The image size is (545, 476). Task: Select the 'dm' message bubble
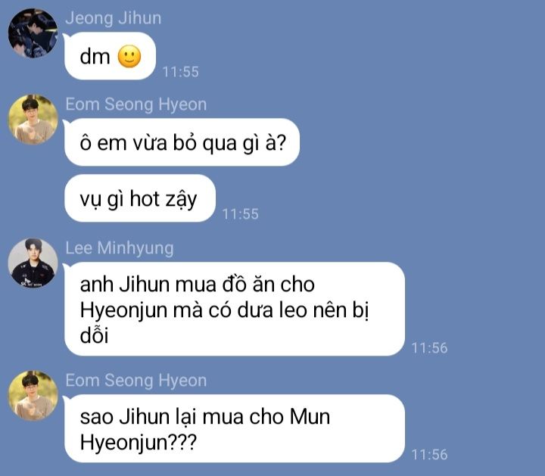click(x=110, y=56)
